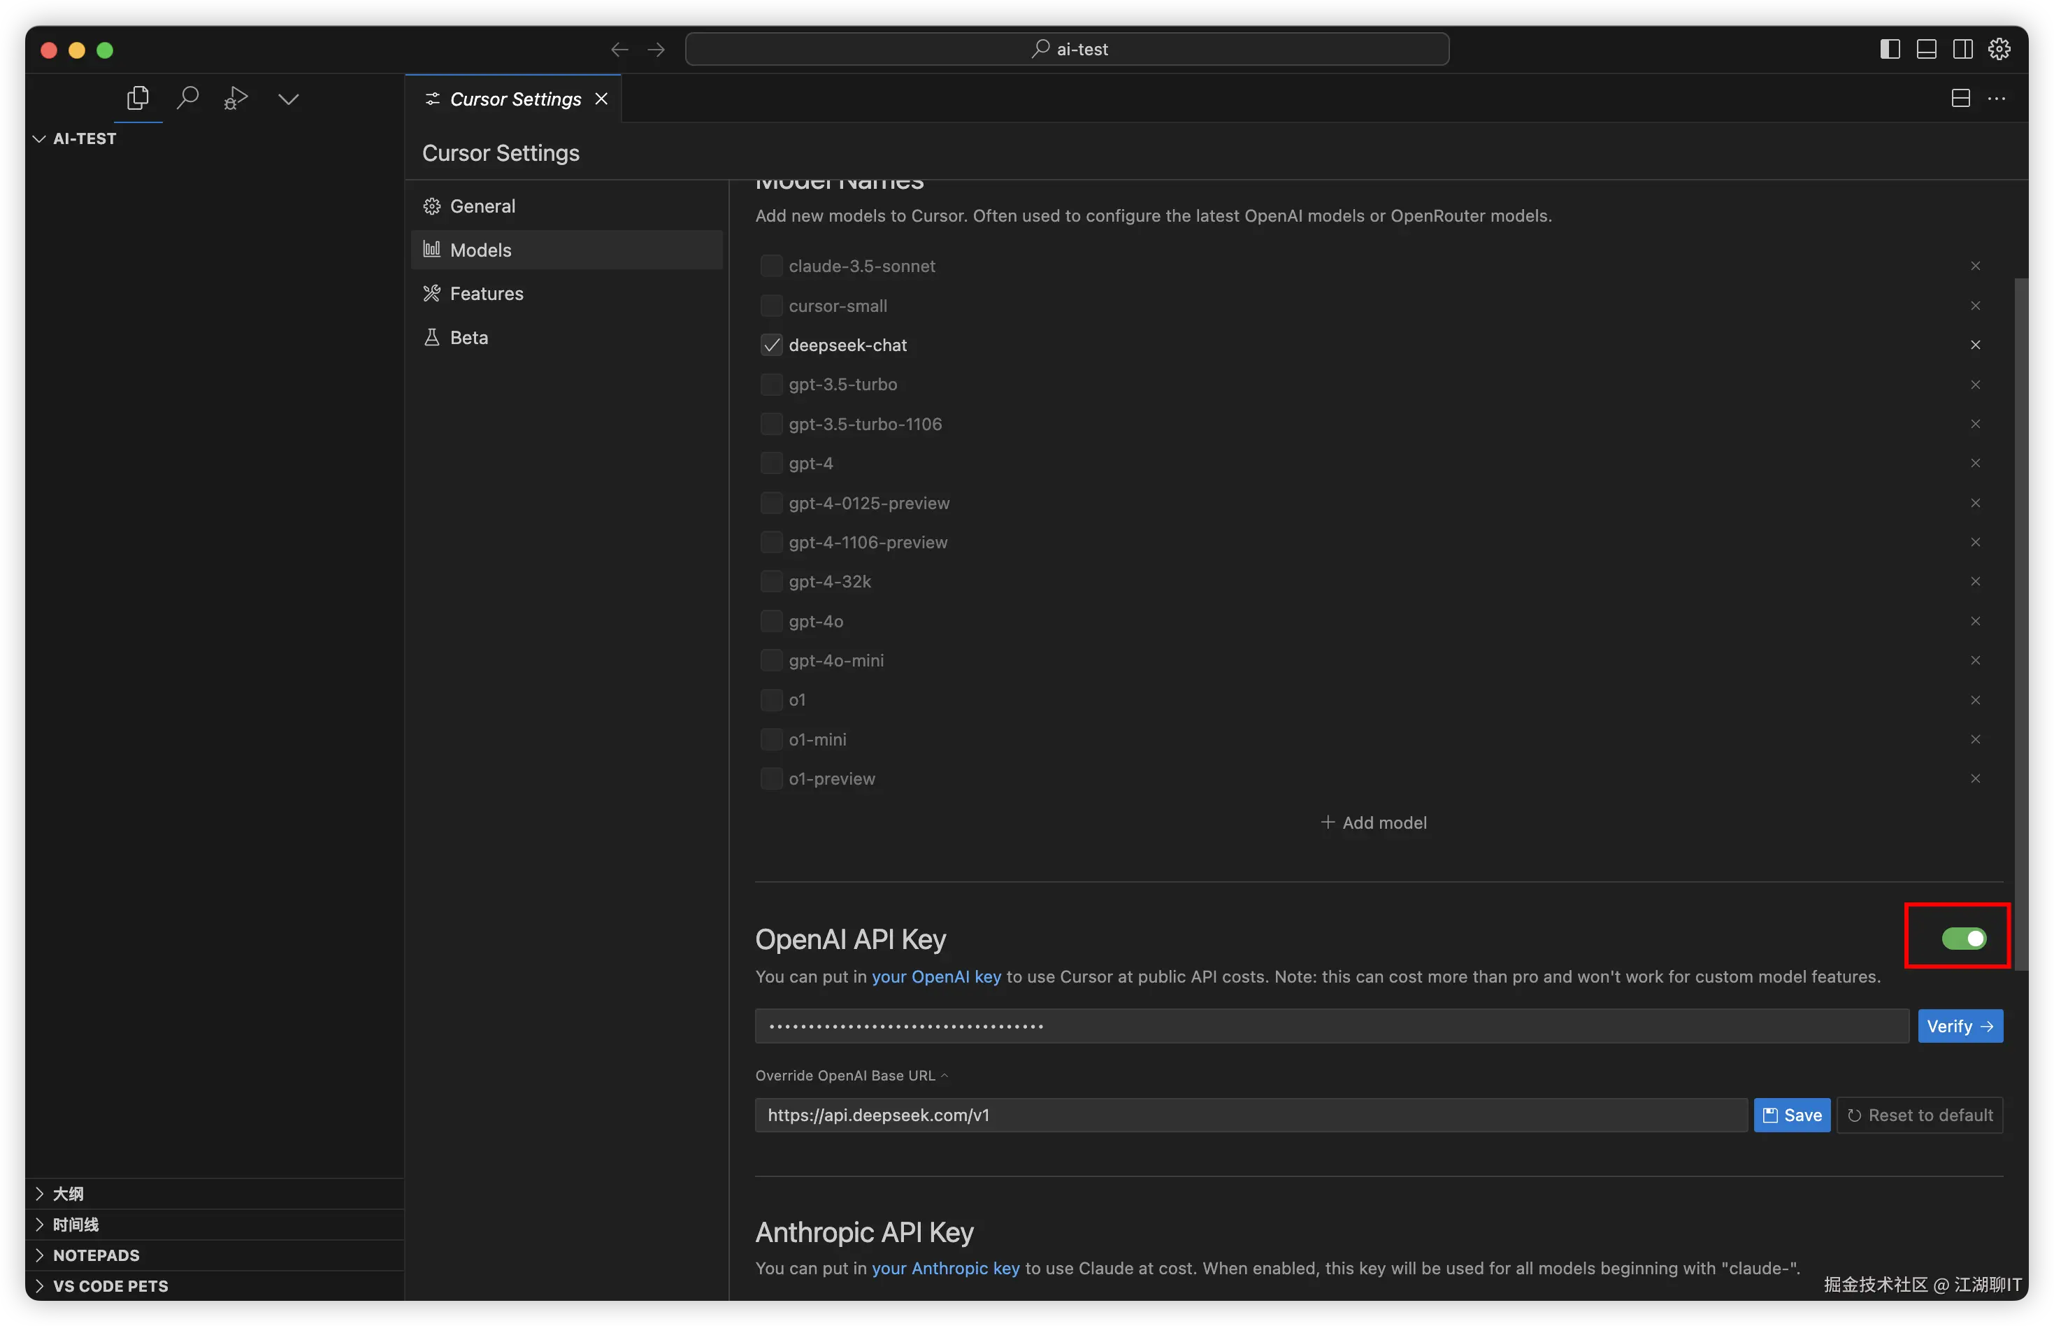Expand the NOTEPADS section

(96, 1255)
